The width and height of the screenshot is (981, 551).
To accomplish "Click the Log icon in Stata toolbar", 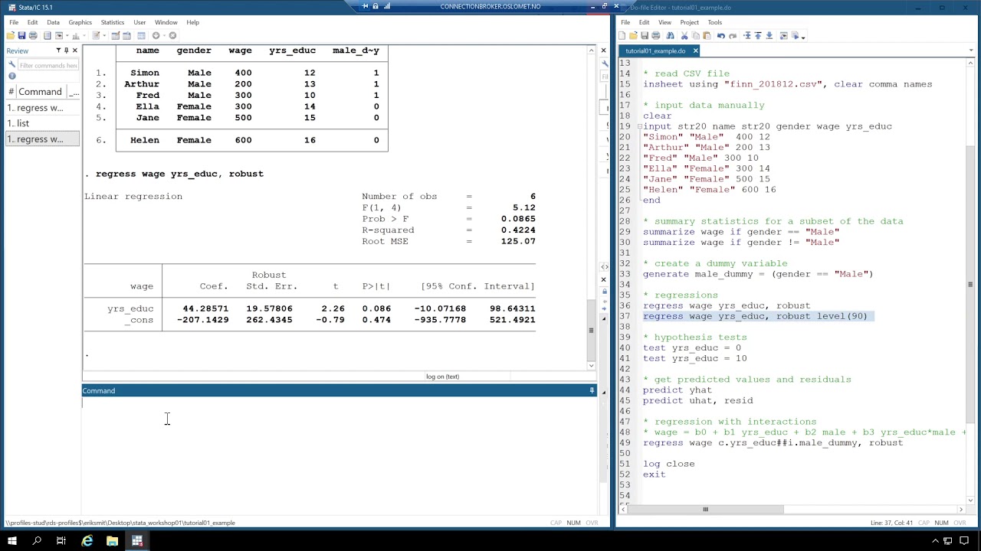I will 48,35.
